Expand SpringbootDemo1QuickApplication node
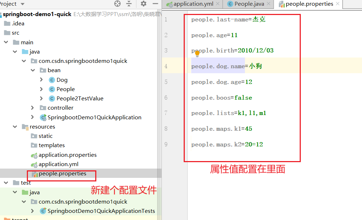The width and height of the screenshot is (362, 220). pyautogui.click(x=33, y=117)
